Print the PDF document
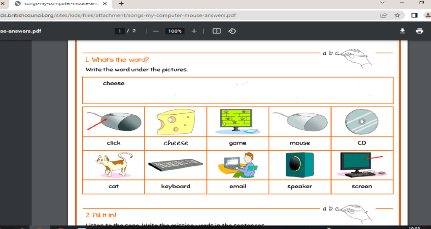431x229 pixels. (419, 31)
